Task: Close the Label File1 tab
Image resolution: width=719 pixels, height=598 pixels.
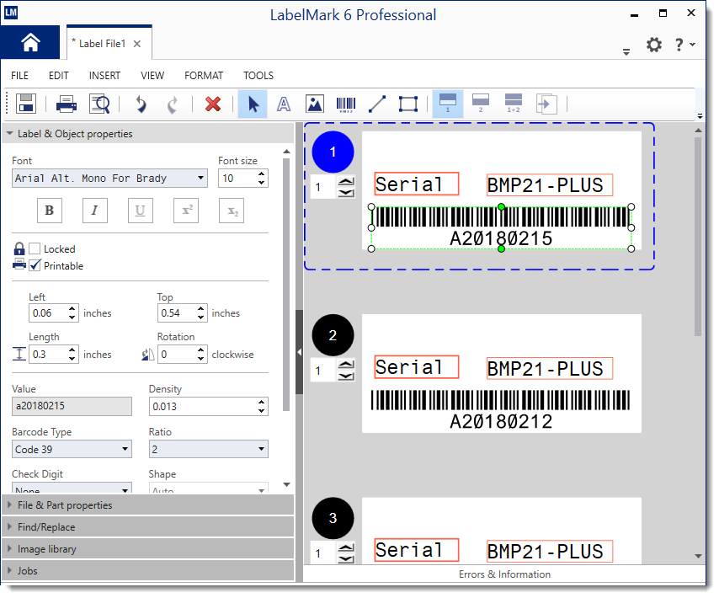Action: point(137,43)
